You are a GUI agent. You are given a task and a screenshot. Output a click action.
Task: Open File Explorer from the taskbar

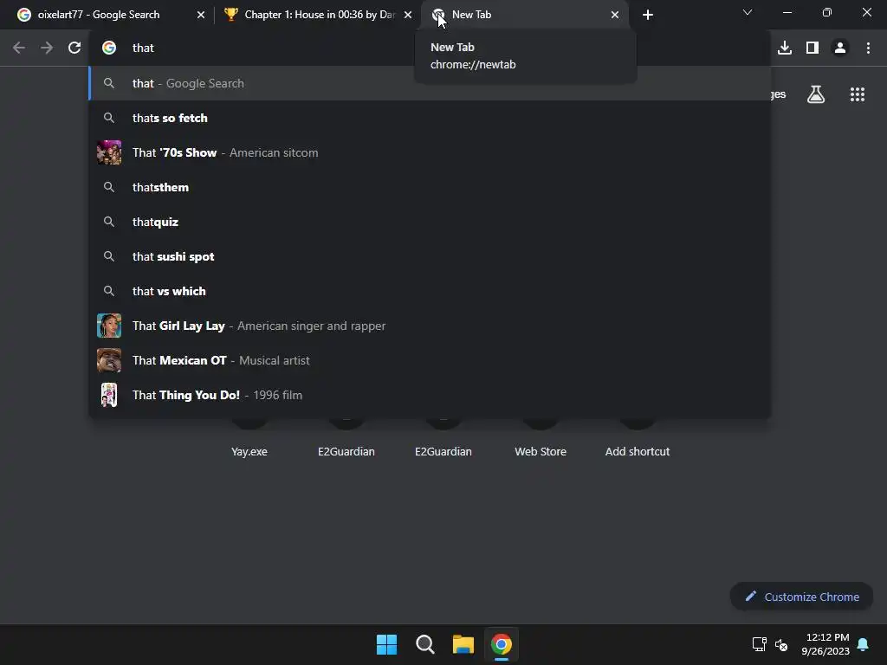(x=463, y=644)
